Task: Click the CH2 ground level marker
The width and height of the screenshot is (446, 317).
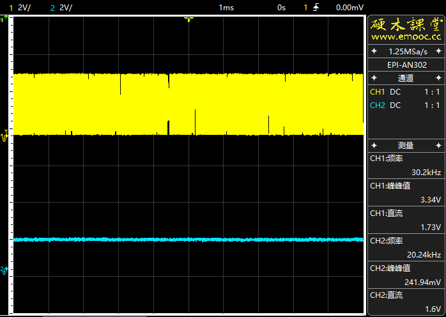Action: tap(5, 270)
